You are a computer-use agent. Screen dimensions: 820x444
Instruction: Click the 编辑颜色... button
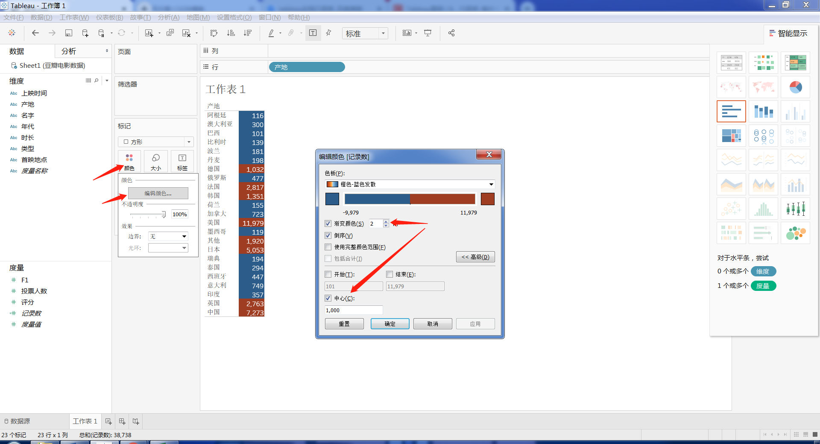[158, 193]
